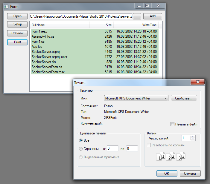Select the Все print range option
The image size is (210, 184).
click(x=81, y=140)
